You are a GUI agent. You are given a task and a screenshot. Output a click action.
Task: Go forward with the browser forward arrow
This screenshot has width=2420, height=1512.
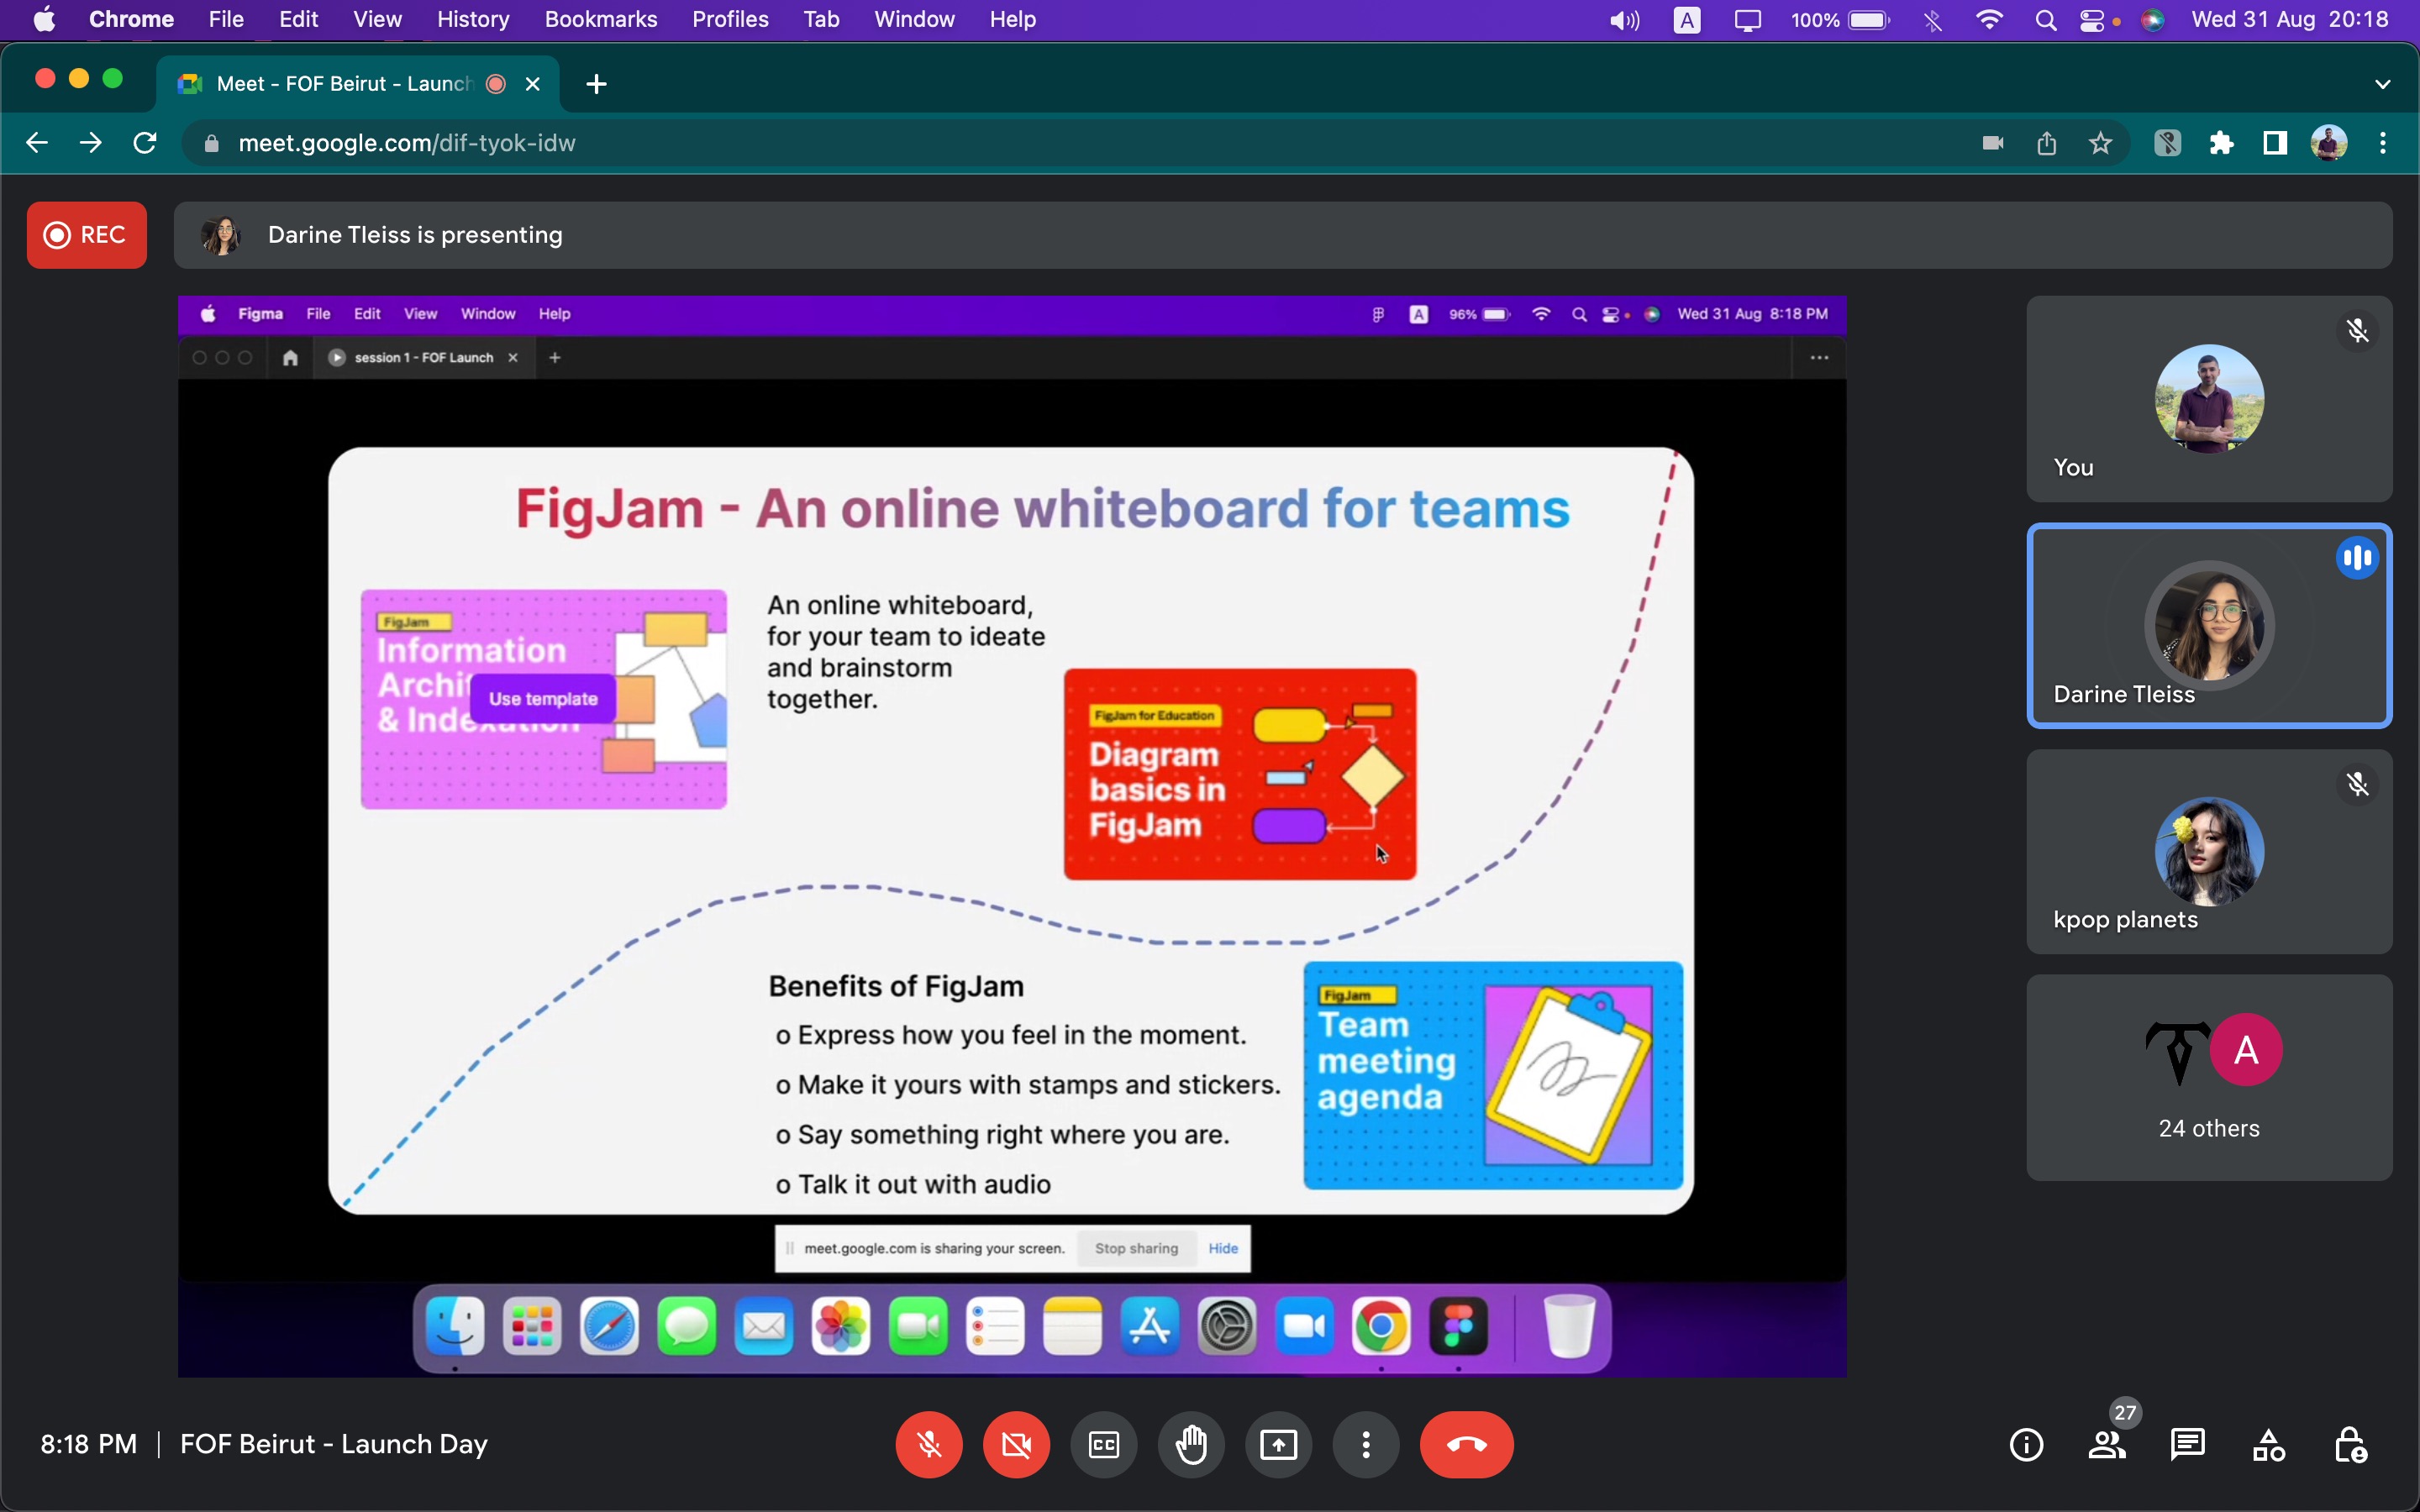click(x=91, y=143)
